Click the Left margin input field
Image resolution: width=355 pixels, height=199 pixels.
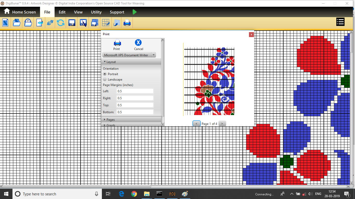click(135, 91)
